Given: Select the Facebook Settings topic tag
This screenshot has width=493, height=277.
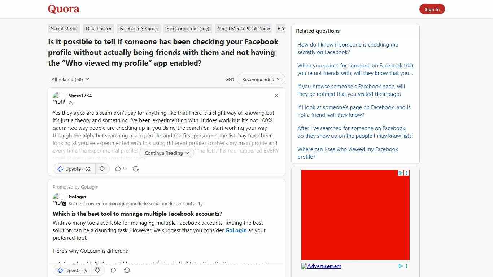Looking at the screenshot, I should 139,28.
